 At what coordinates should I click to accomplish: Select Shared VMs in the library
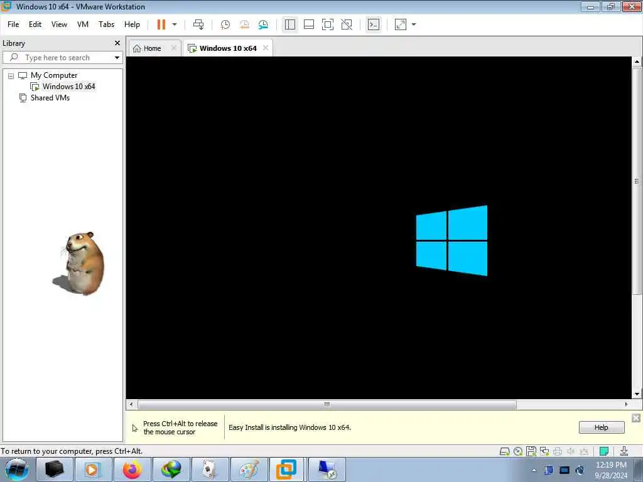[x=50, y=98]
